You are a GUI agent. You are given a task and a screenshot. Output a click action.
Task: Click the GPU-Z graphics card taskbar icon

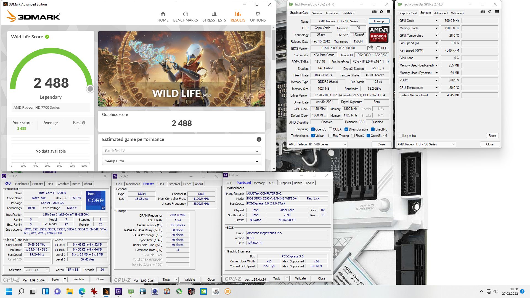(131, 291)
